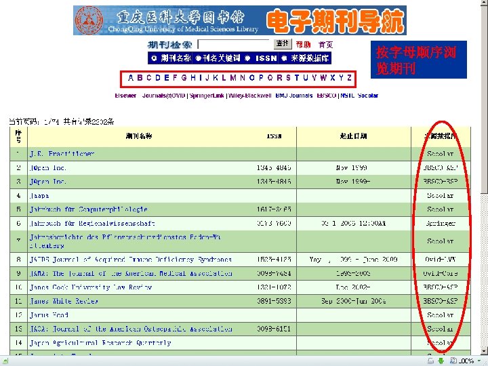Go to the 首页 home link

(x=325, y=45)
